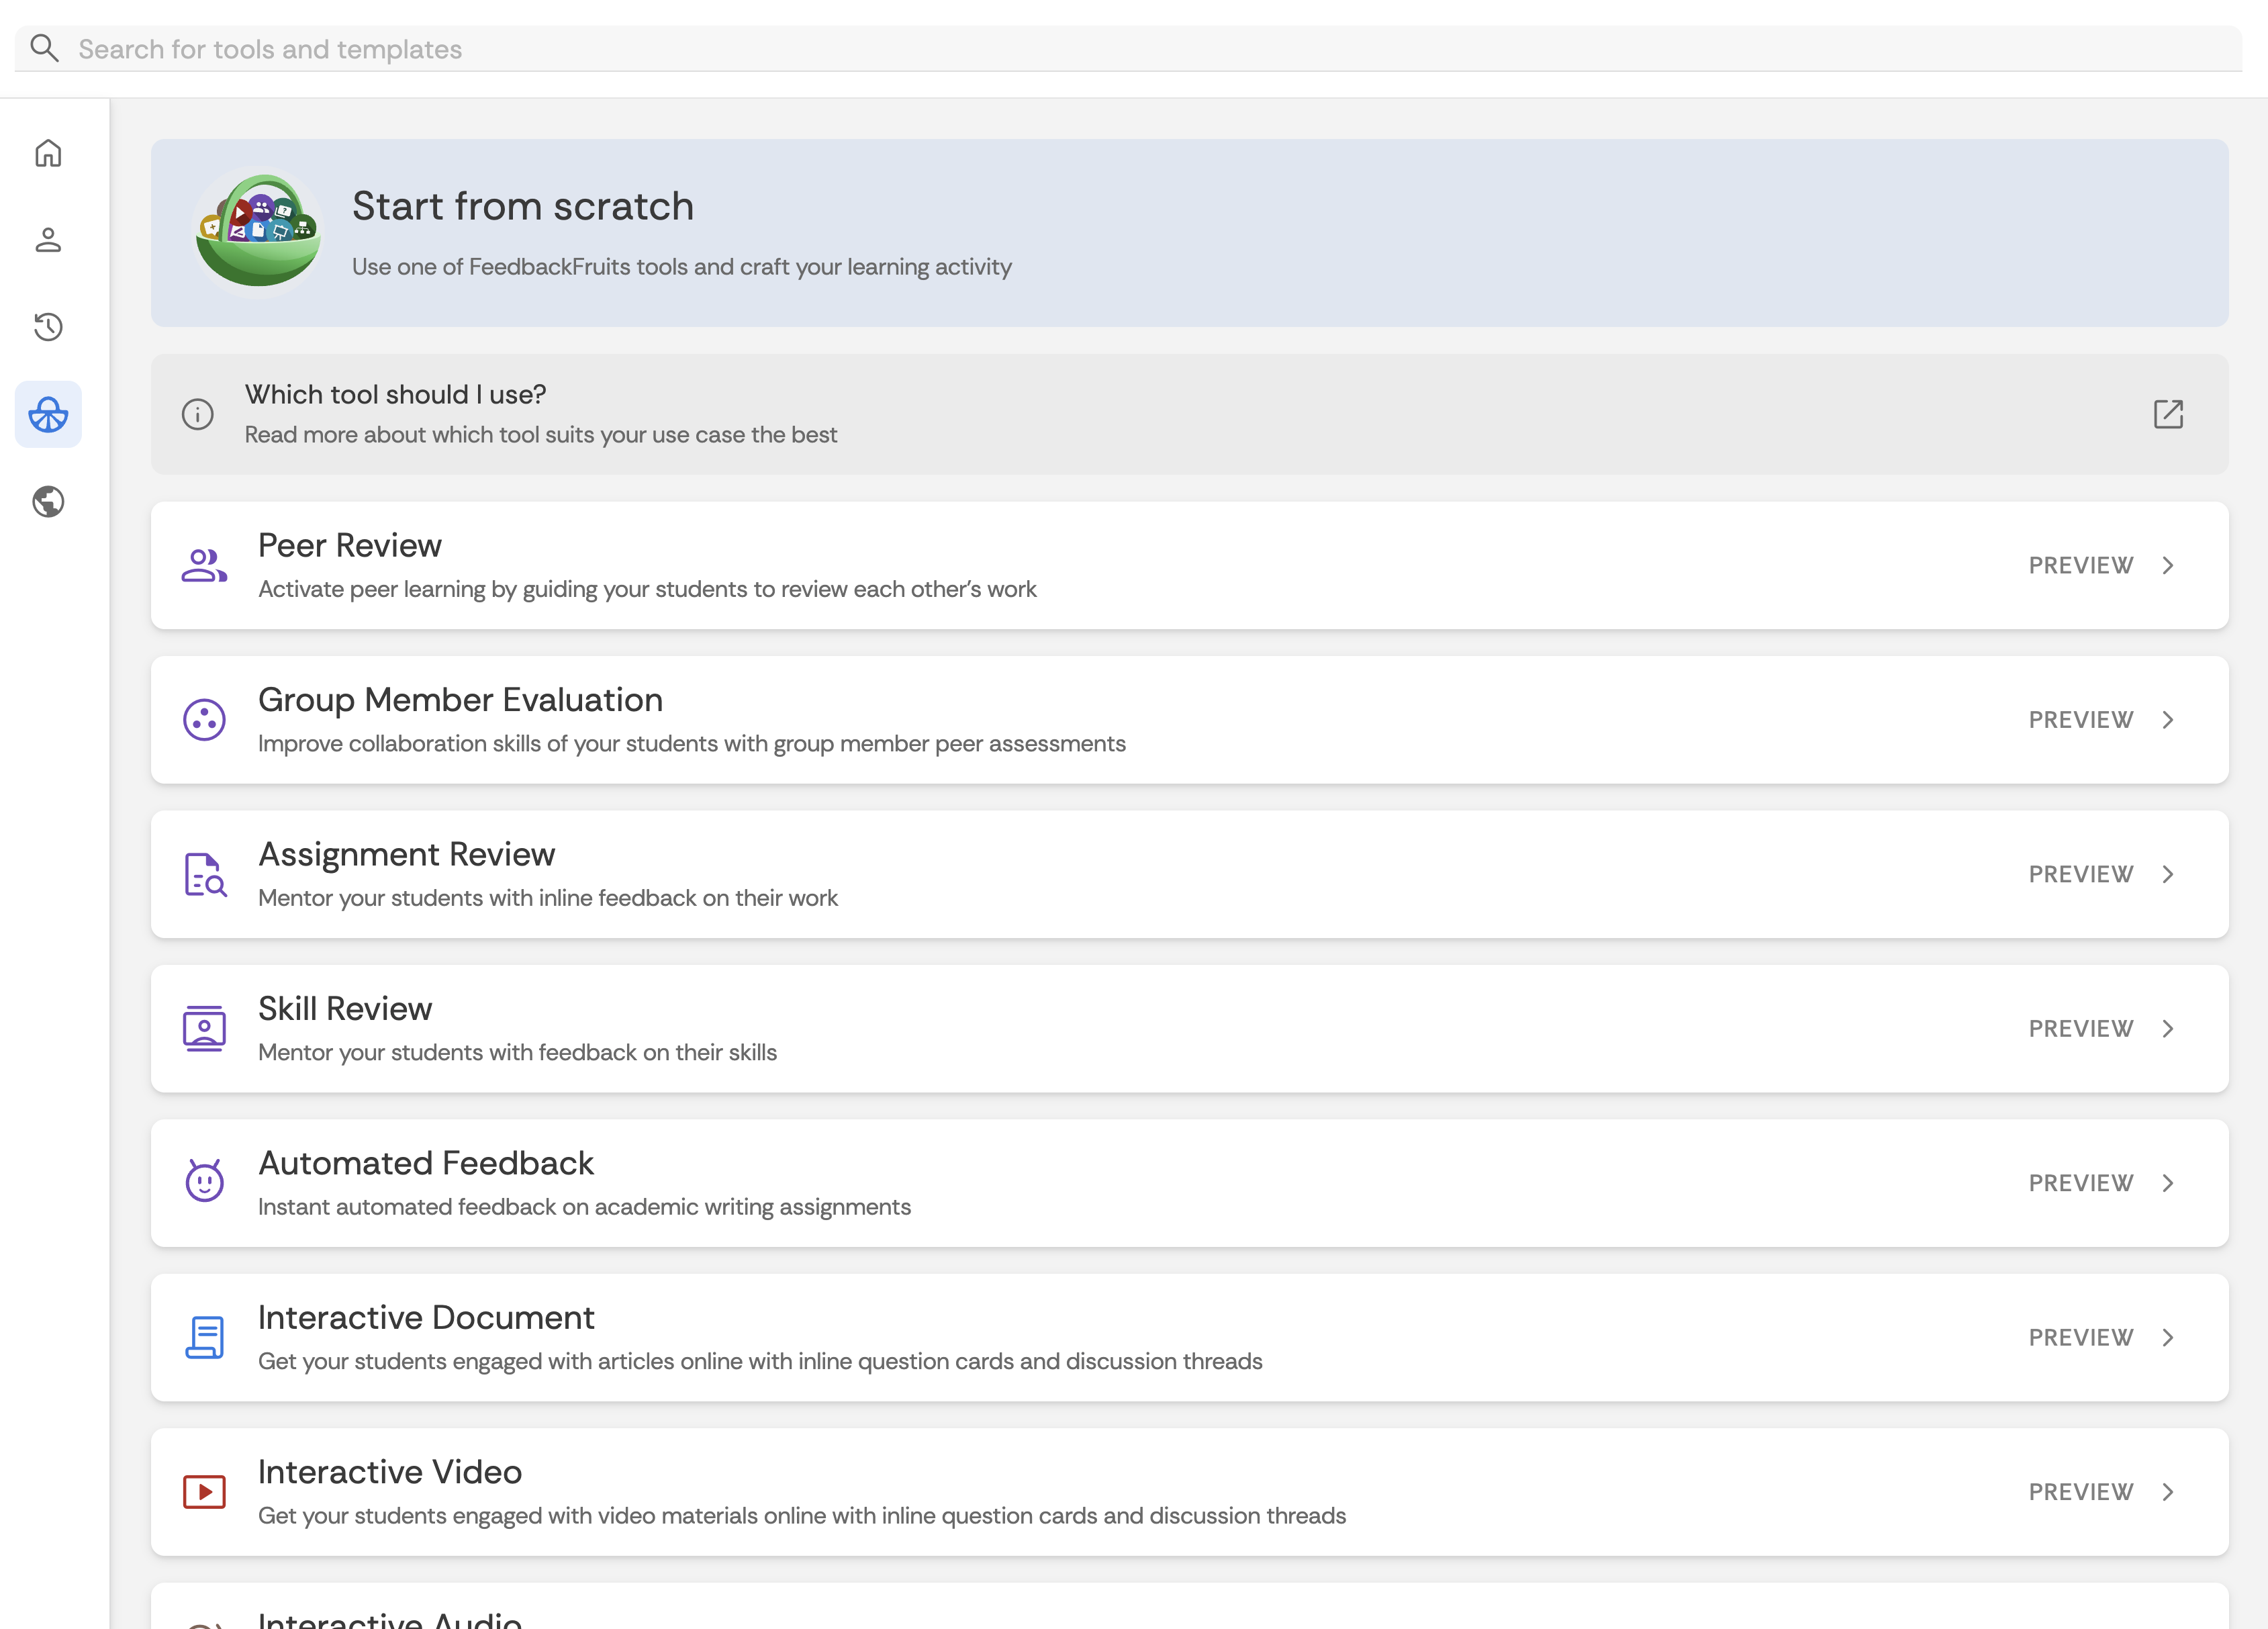Viewport: 2268px width, 1629px height.
Task: Click 'Instant automated feedback' description
Action: 584,1207
